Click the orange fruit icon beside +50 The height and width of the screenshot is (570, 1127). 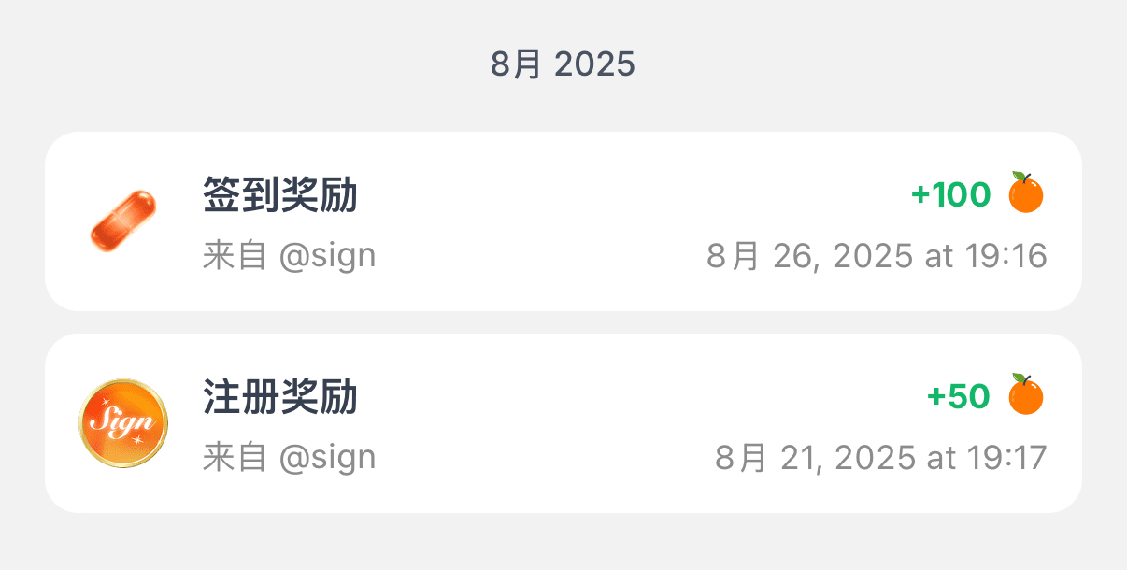tap(1026, 394)
